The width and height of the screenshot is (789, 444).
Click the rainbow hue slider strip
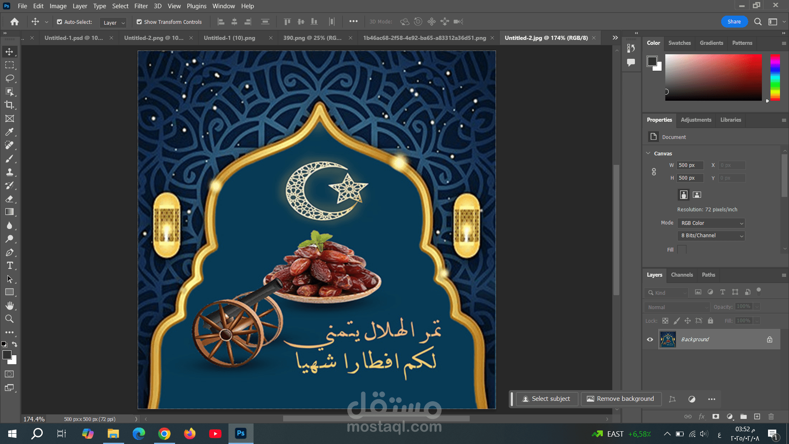point(775,77)
